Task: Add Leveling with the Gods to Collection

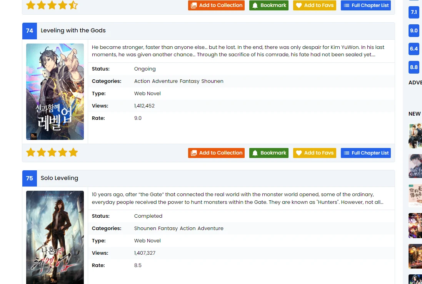Action: click(x=216, y=153)
